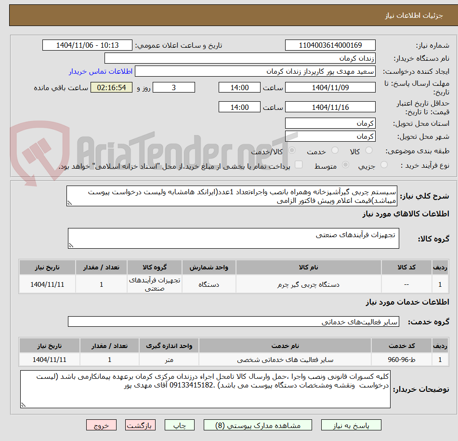Select the جزیی purchase type radio
The width and height of the screenshot is (458, 441).
point(384,165)
